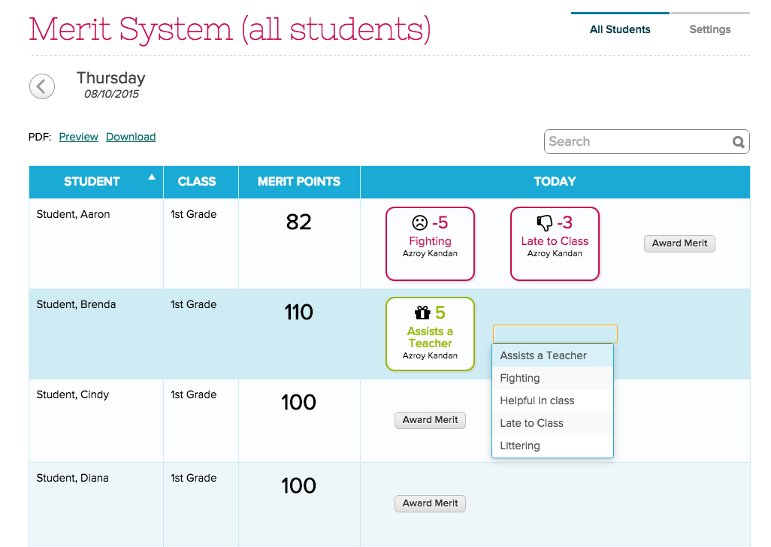Click Award Merit for Student, Diana
Image resolution: width=771 pixels, height=547 pixels.
430,503
